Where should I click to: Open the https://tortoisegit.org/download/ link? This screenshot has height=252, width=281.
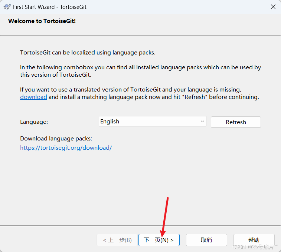(66, 148)
